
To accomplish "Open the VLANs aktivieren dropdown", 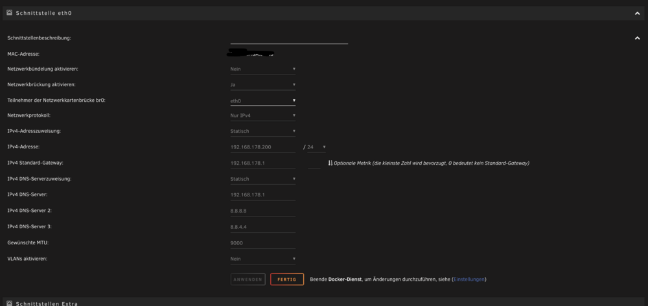I will coord(263,259).
